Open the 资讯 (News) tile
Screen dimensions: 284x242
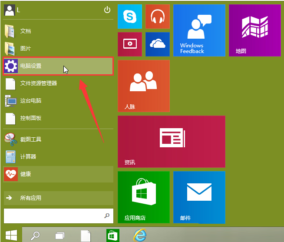tap(171, 141)
